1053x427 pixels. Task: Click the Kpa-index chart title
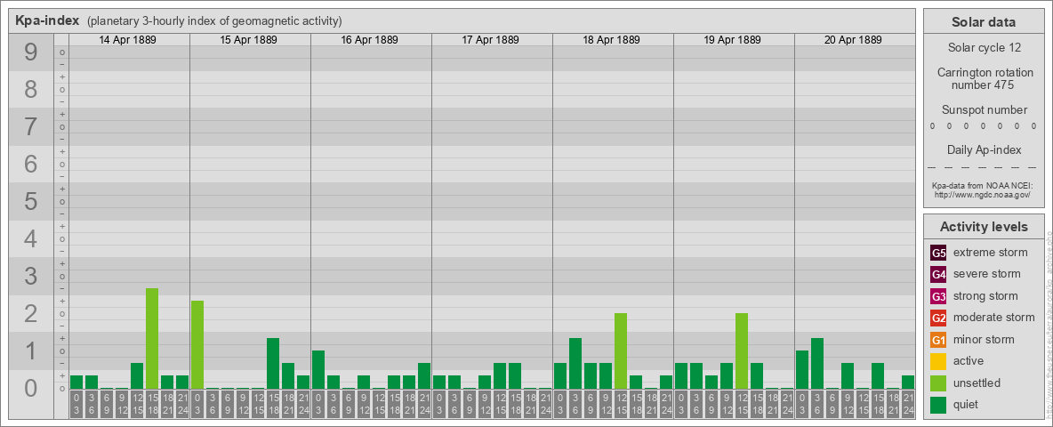coord(47,20)
